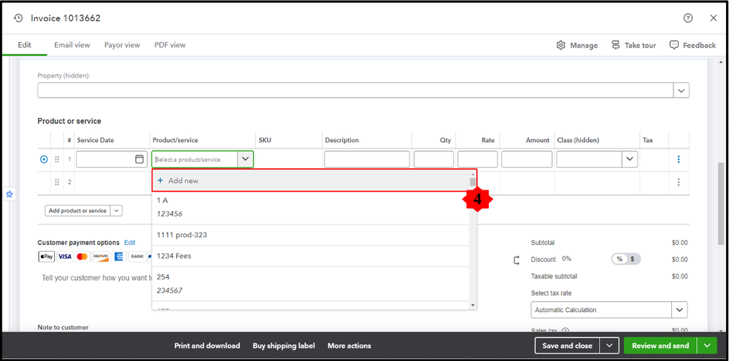Click the BANK payment icon
Viewport: 729px width, 361px height.
(x=137, y=257)
